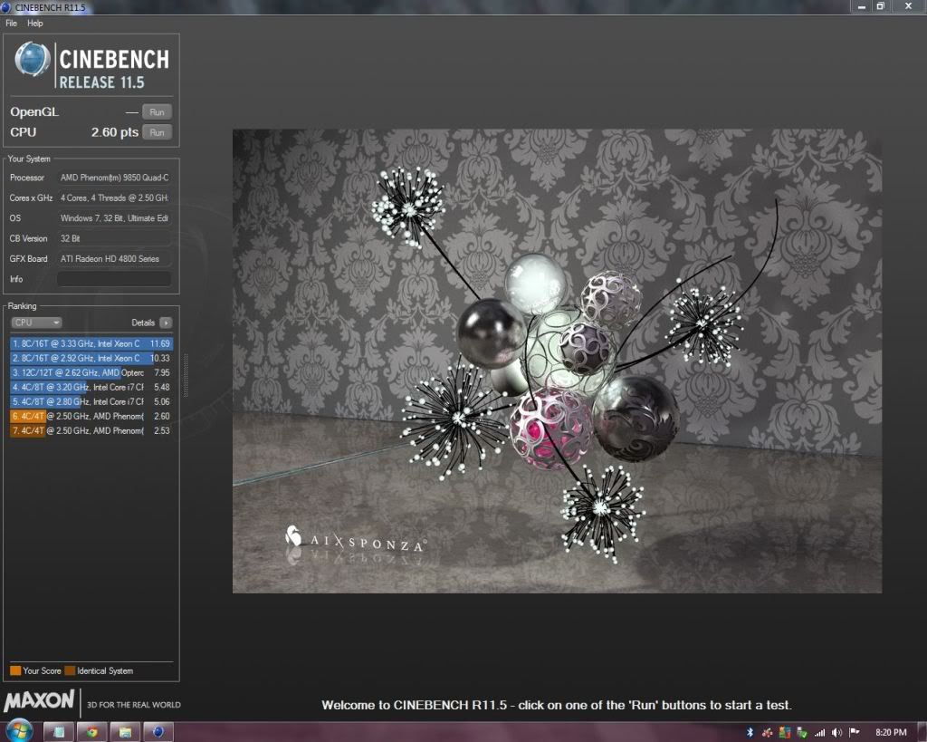Click the Info input field
927x742 pixels.
click(114, 279)
